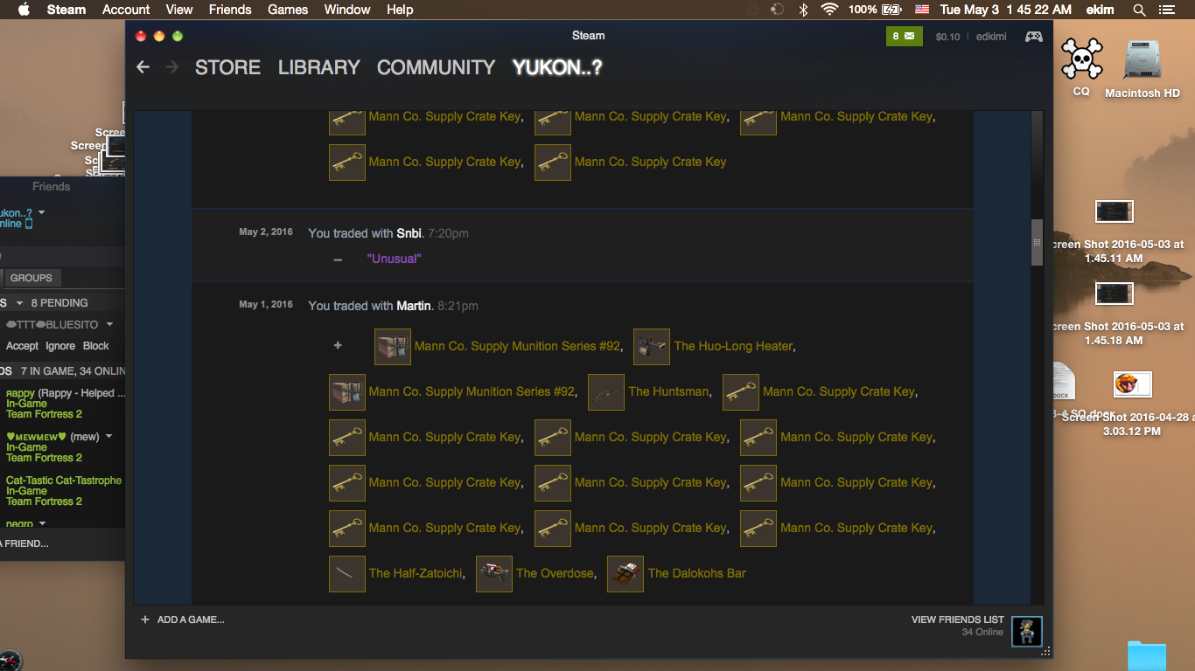Click the trade history vertical scrollbar
The height and width of the screenshot is (671, 1195).
(x=1038, y=242)
